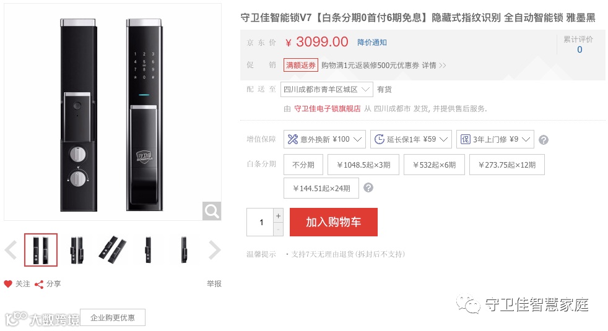Viewport: 608px width, 331px height.
Task: Click the red heart 关注 icon
Action: click(x=8, y=284)
